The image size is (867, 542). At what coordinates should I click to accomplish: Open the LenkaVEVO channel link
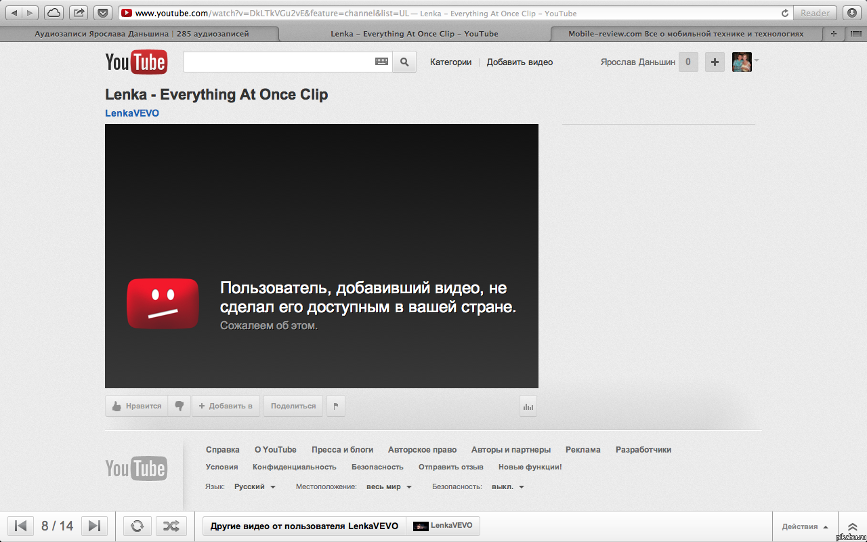[x=132, y=113]
